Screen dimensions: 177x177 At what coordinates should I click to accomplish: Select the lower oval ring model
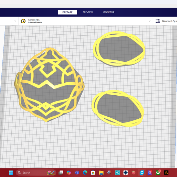[118, 108]
